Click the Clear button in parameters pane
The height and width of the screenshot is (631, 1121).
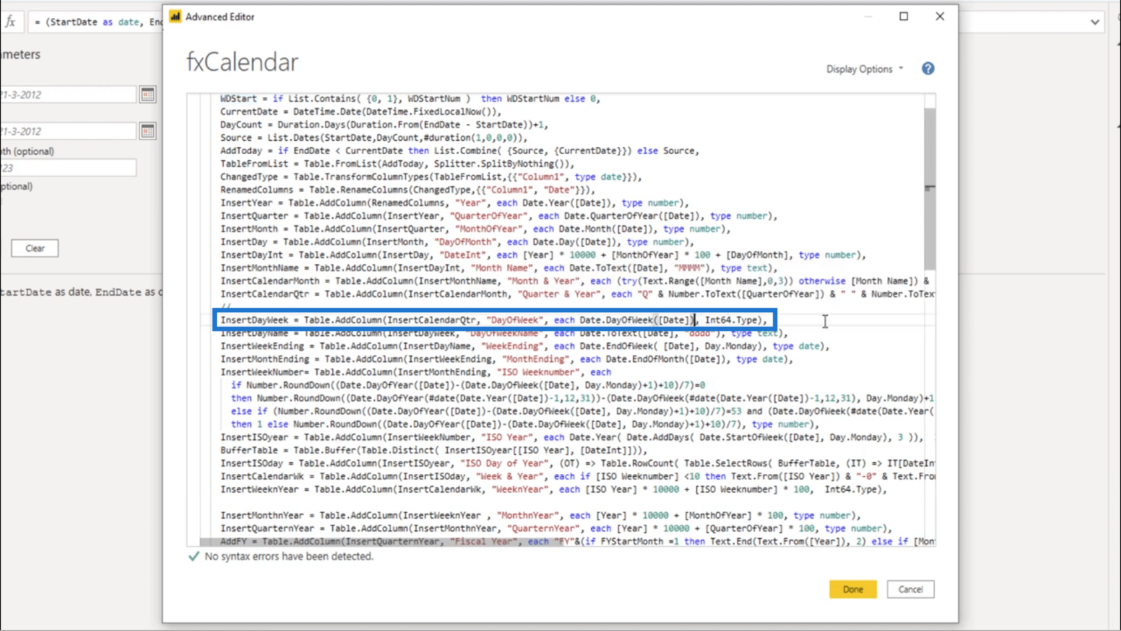click(35, 248)
